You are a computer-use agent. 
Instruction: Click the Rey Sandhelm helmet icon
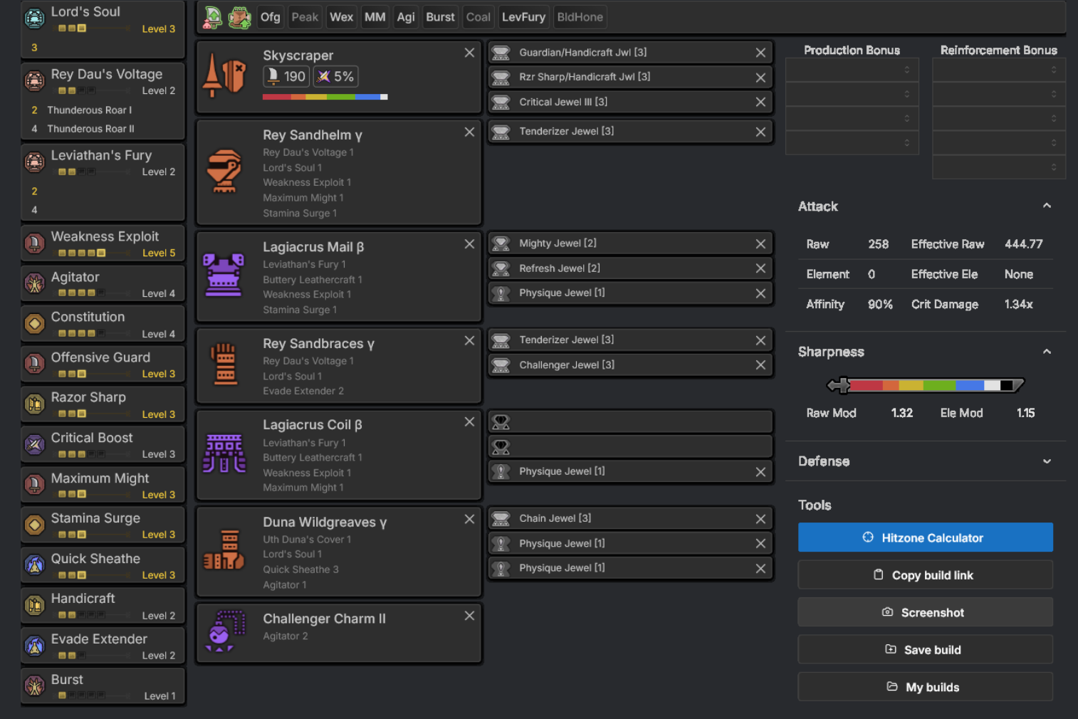click(224, 171)
